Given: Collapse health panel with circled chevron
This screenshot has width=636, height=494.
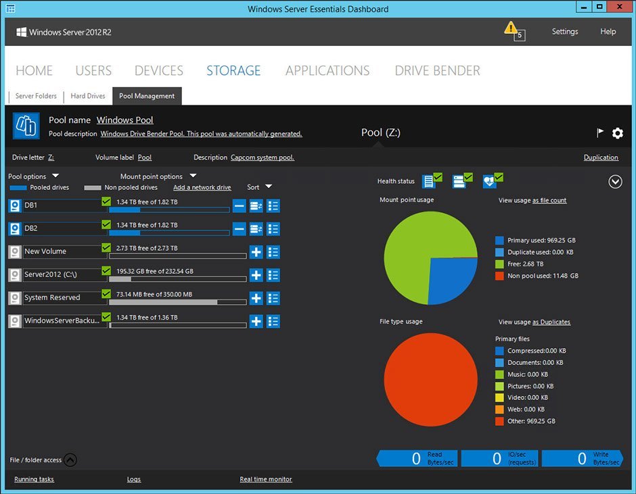Looking at the screenshot, I should coord(615,182).
